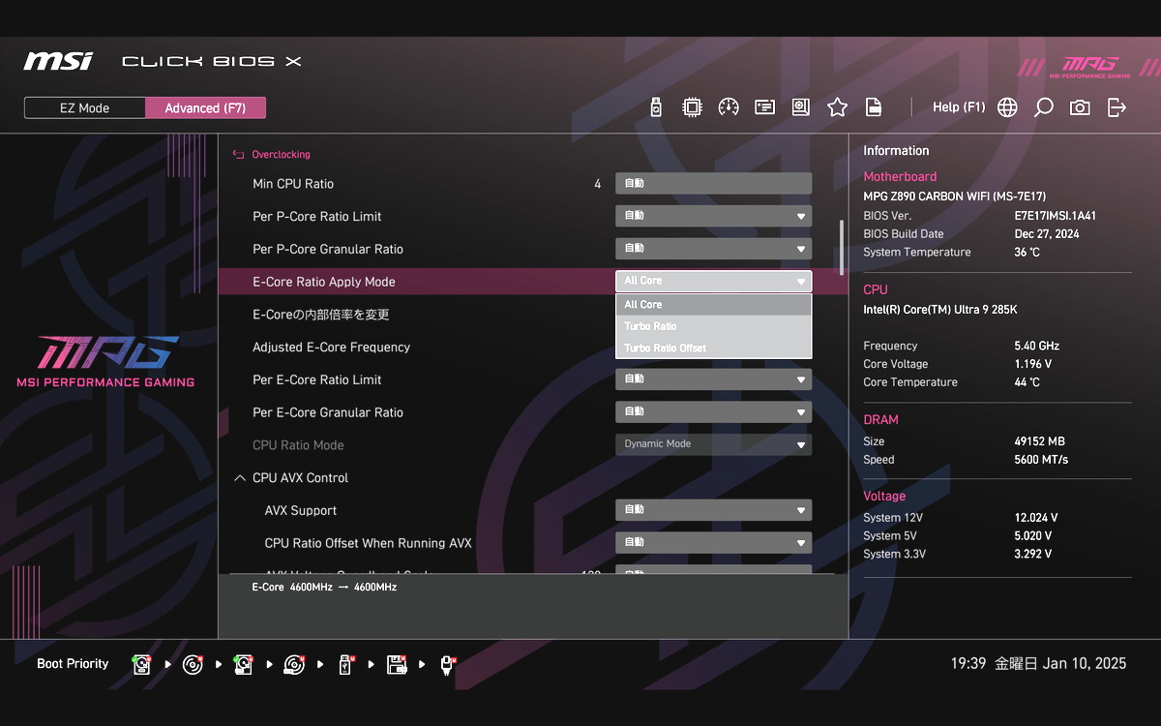
Task: Open the language globe icon
Action: 1007,107
